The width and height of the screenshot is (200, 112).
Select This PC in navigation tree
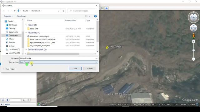click(x=9, y=21)
